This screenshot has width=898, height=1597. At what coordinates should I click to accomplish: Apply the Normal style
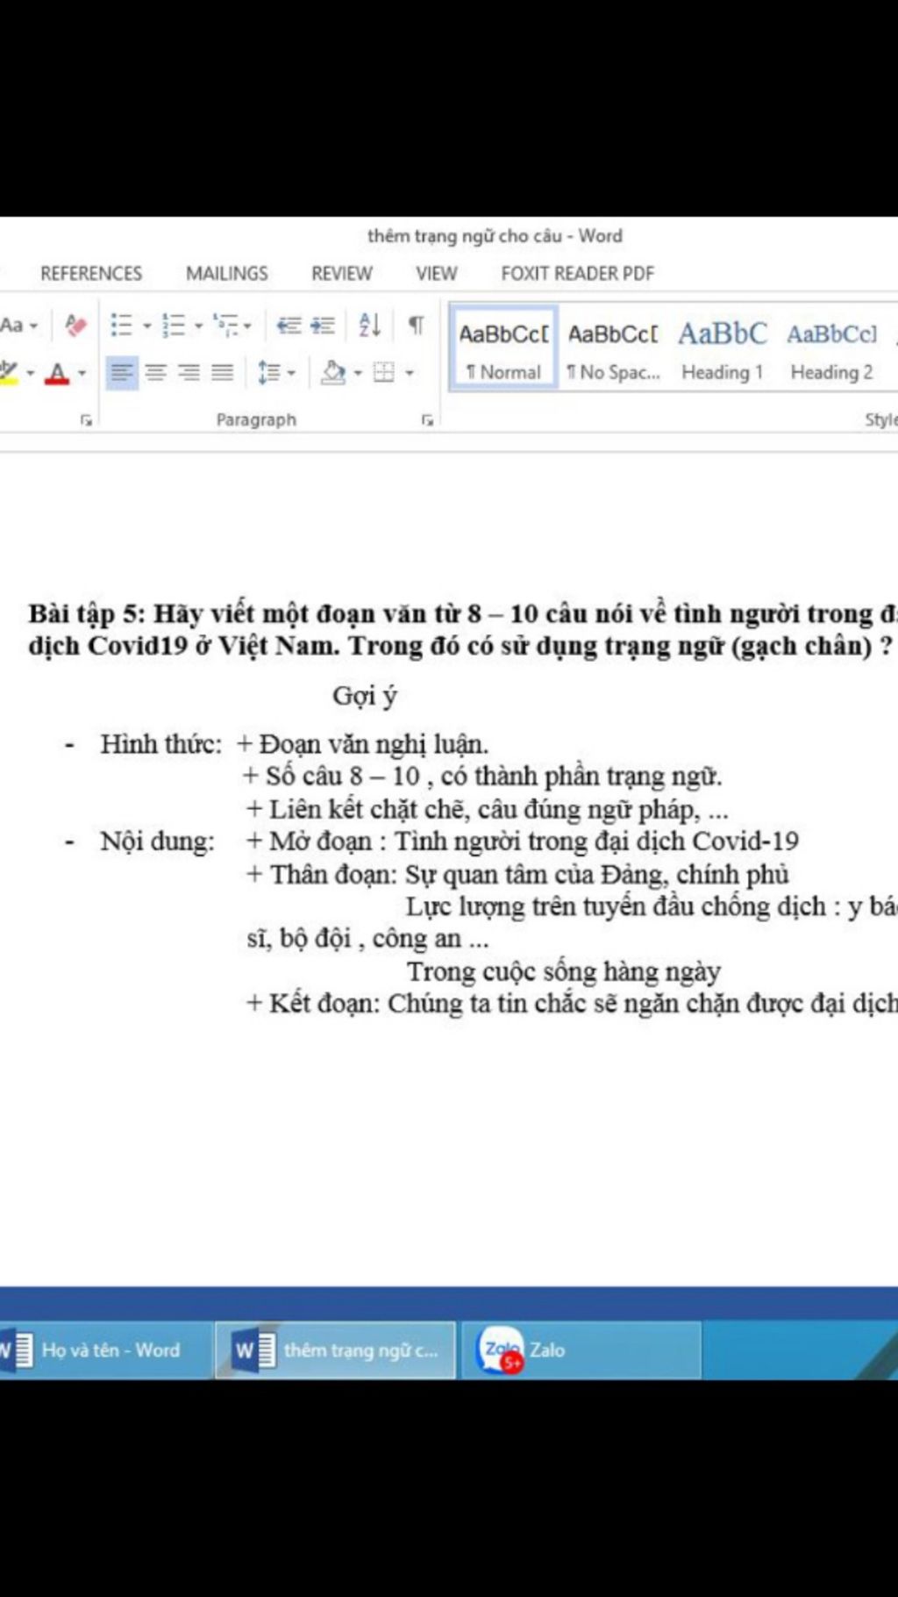[x=504, y=349]
